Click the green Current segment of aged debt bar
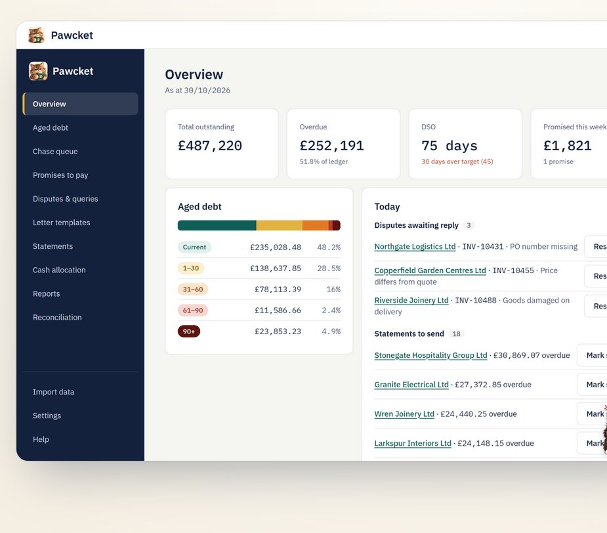 [217, 225]
